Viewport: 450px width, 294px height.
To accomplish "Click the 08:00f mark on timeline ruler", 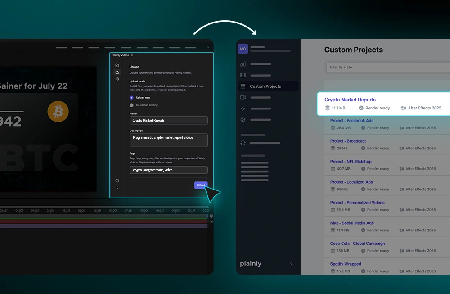I will [144, 210].
